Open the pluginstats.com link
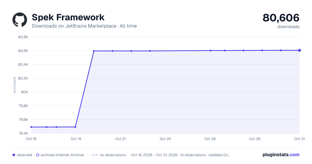This screenshot has width=312, height=164. pos(281,155)
